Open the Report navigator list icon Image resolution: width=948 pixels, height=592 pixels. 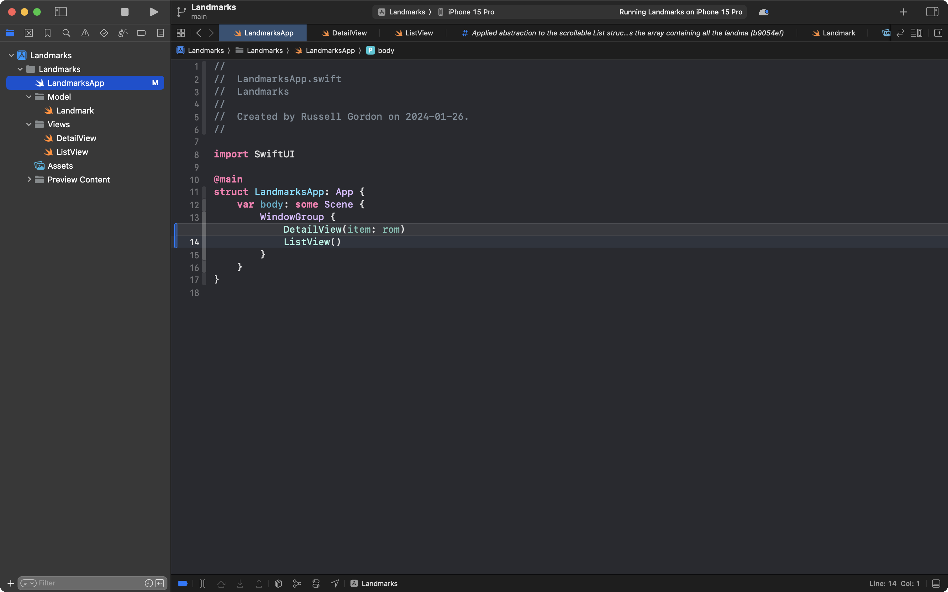(161, 33)
